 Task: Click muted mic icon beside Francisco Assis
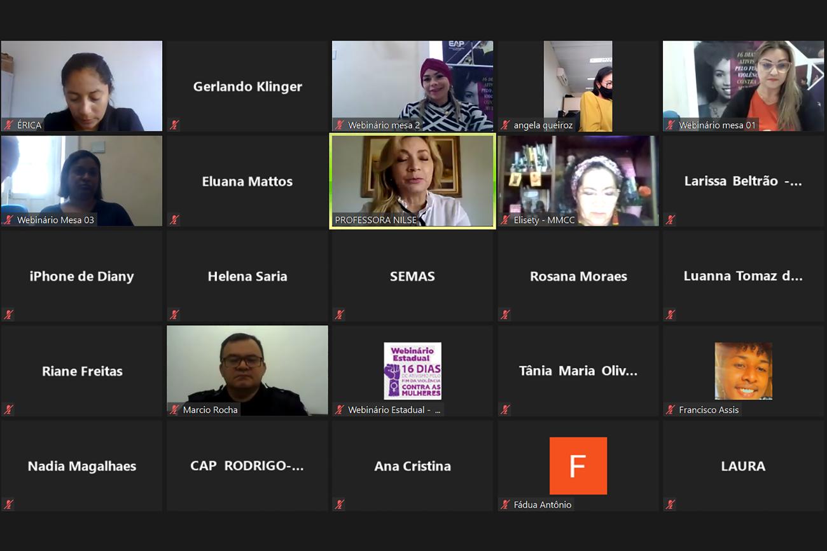[670, 410]
